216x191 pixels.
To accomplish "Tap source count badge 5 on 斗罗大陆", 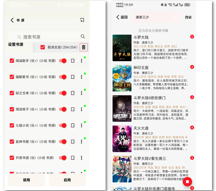I will point(192,37).
